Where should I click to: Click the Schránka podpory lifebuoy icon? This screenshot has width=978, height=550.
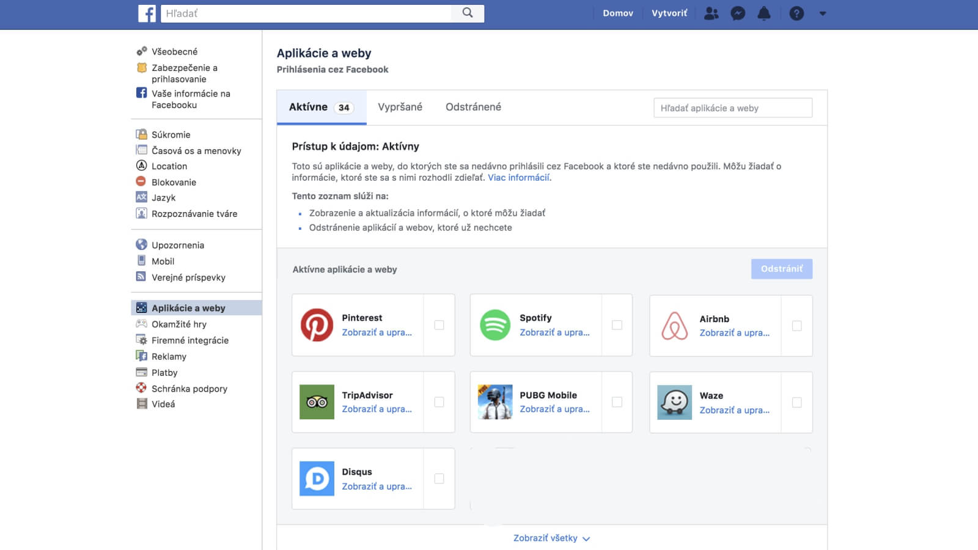pyautogui.click(x=141, y=388)
